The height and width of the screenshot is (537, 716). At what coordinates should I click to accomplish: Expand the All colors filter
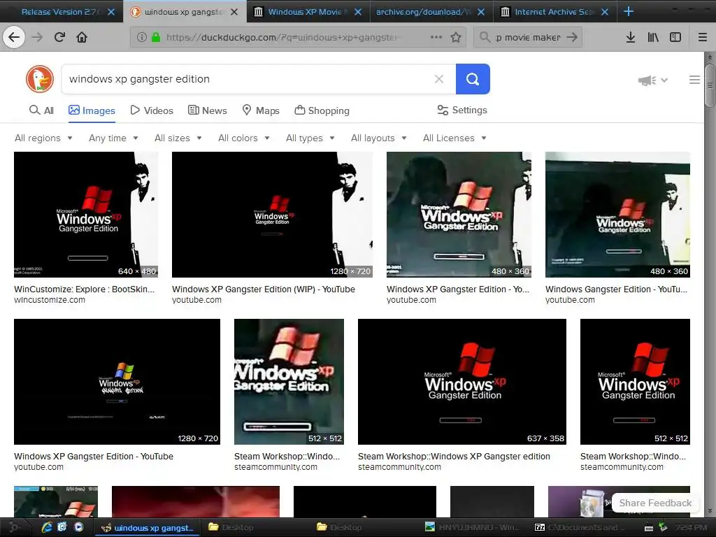pyautogui.click(x=244, y=138)
